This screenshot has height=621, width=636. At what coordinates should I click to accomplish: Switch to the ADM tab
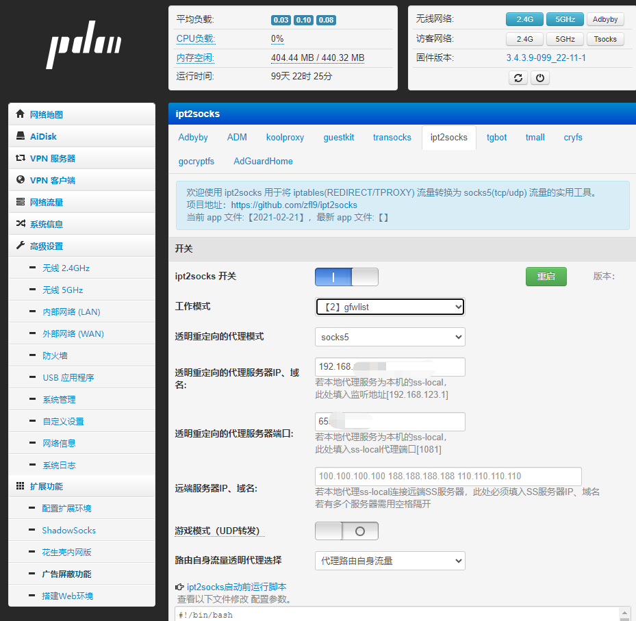point(237,138)
